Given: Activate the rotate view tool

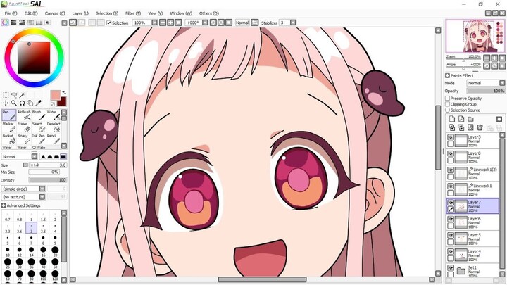Looking at the screenshot, I should tap(22, 103).
